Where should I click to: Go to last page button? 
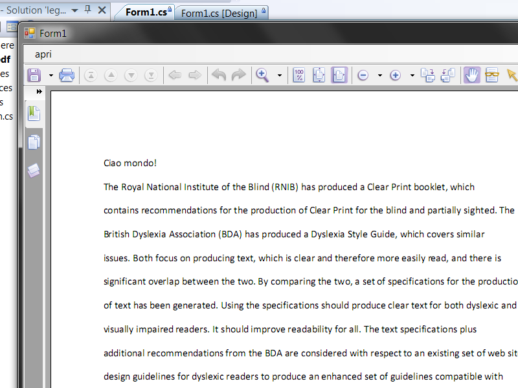click(151, 76)
